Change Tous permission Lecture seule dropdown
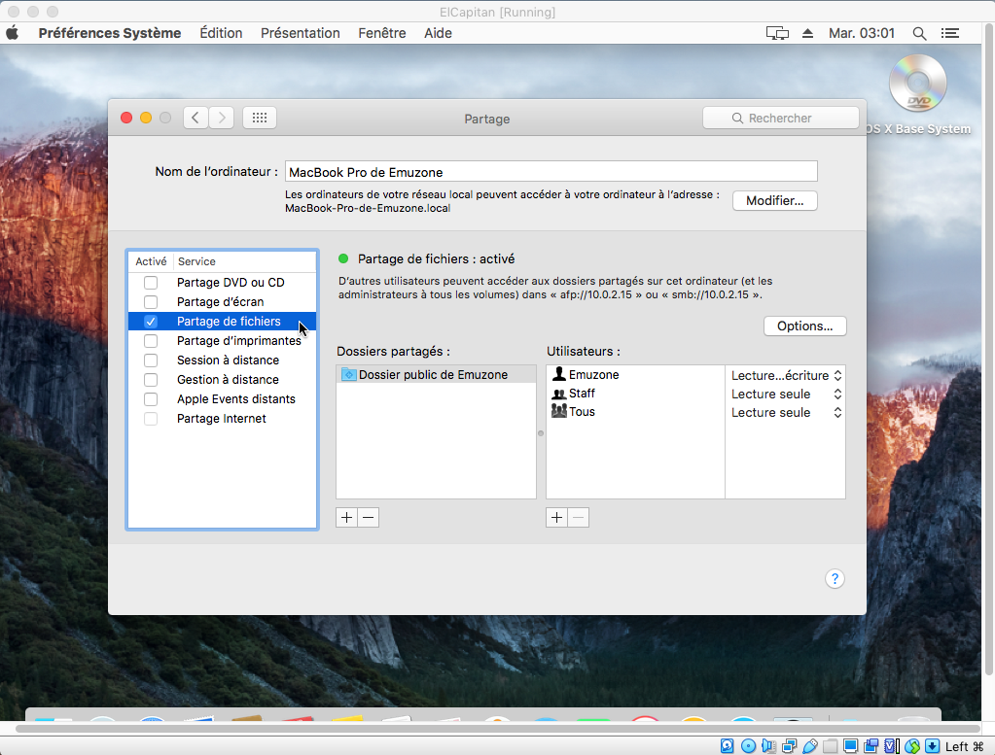Screen dimensions: 995x755 [786, 412]
